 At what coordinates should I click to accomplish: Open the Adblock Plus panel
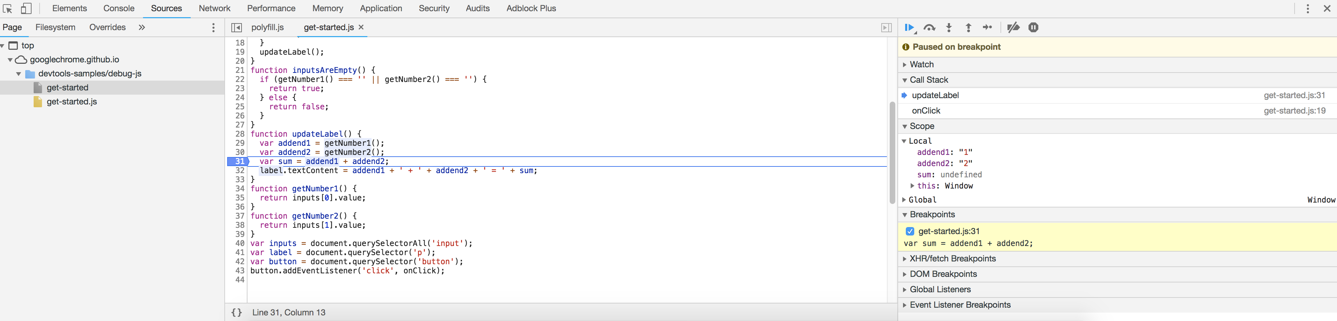coord(531,8)
